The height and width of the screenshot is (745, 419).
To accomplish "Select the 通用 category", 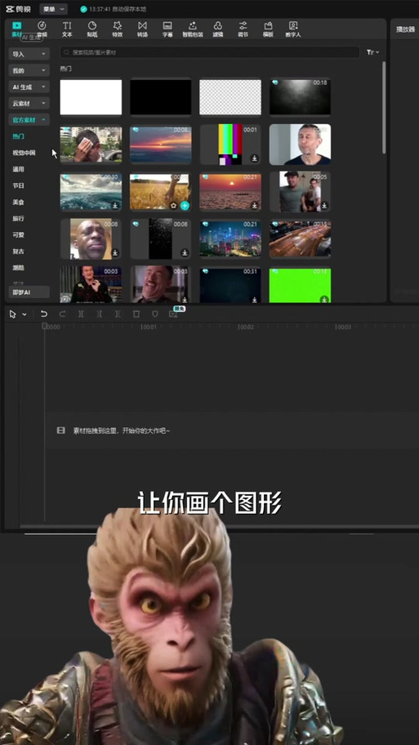I will tap(18, 169).
